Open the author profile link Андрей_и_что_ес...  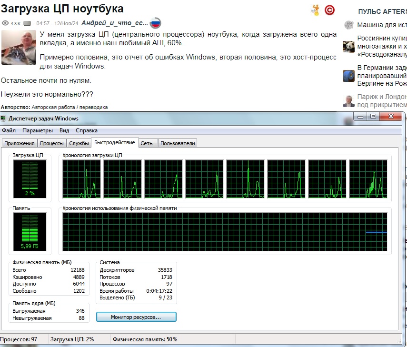pos(115,23)
